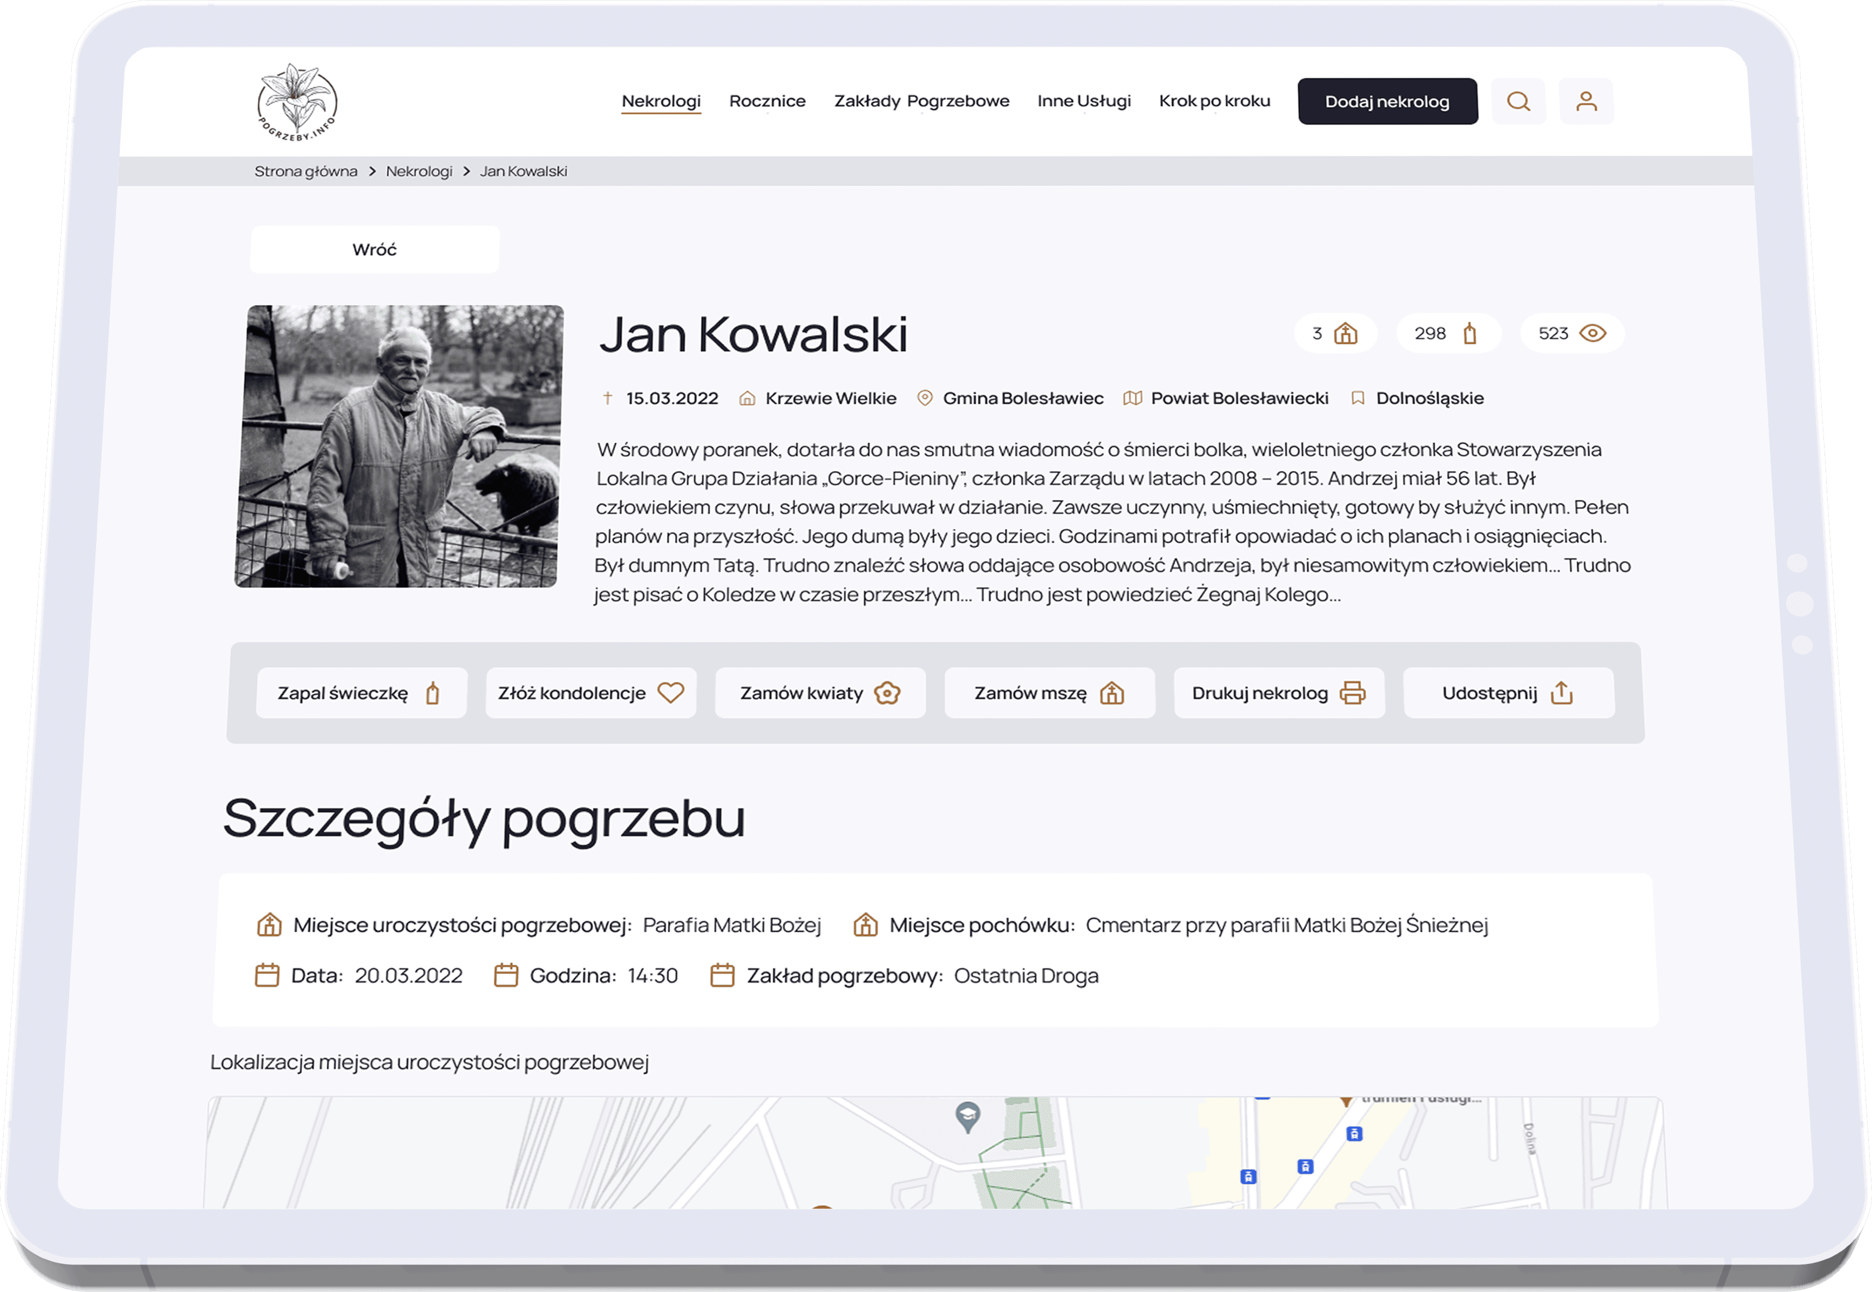Viewport: 1872px width, 1292px height.
Task: Follow Strona główna breadcrumb link
Action: coord(306,172)
